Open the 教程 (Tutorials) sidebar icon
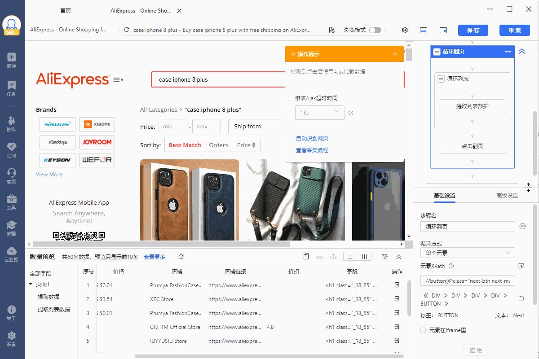 12,228
